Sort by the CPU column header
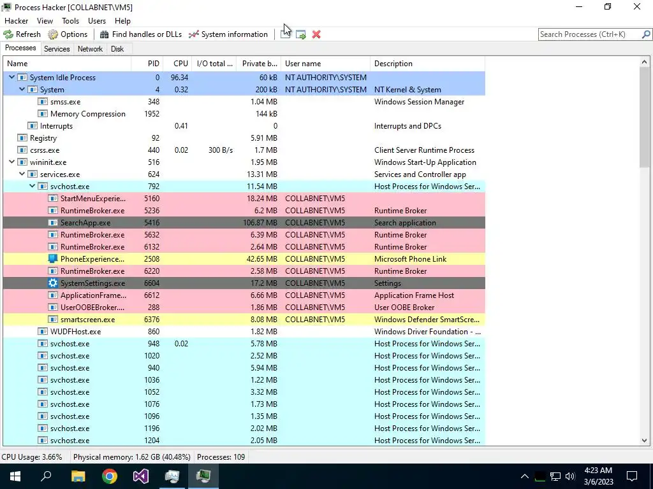 click(177, 64)
